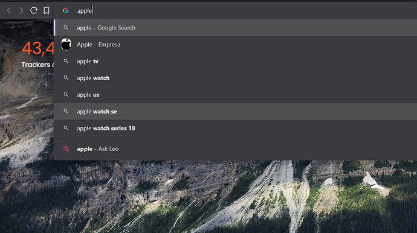Image resolution: width=417 pixels, height=233 pixels.
Task: Click the browser back arrow
Action: click(x=9, y=11)
